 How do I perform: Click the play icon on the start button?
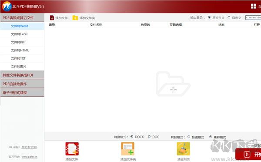click(247, 154)
